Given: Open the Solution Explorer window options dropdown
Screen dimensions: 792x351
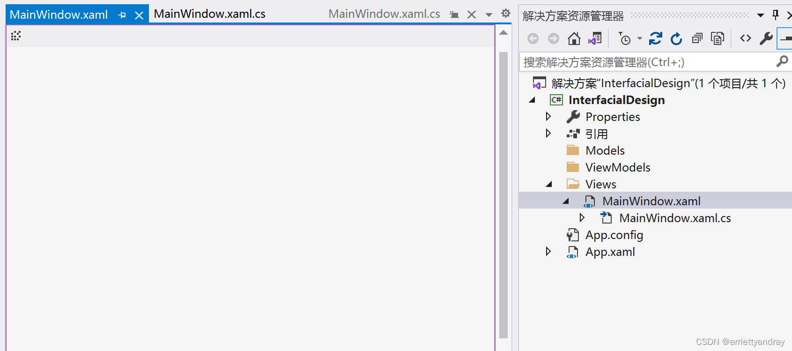Looking at the screenshot, I should click(761, 15).
